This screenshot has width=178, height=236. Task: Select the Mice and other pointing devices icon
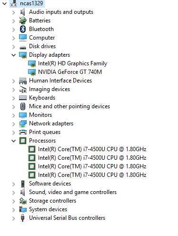[x=23, y=106]
